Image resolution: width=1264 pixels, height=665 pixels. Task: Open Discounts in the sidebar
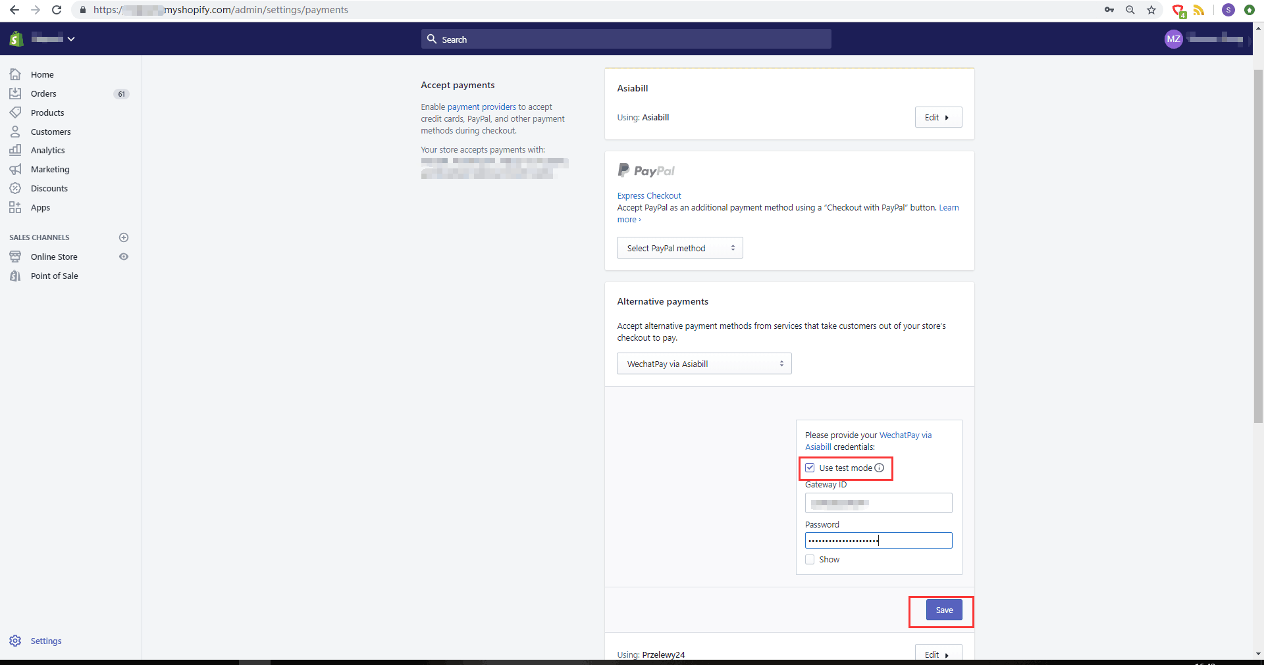point(49,188)
